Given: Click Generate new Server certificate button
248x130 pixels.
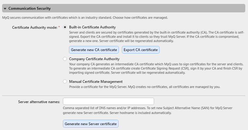Looking at the screenshot, I should [91, 124].
